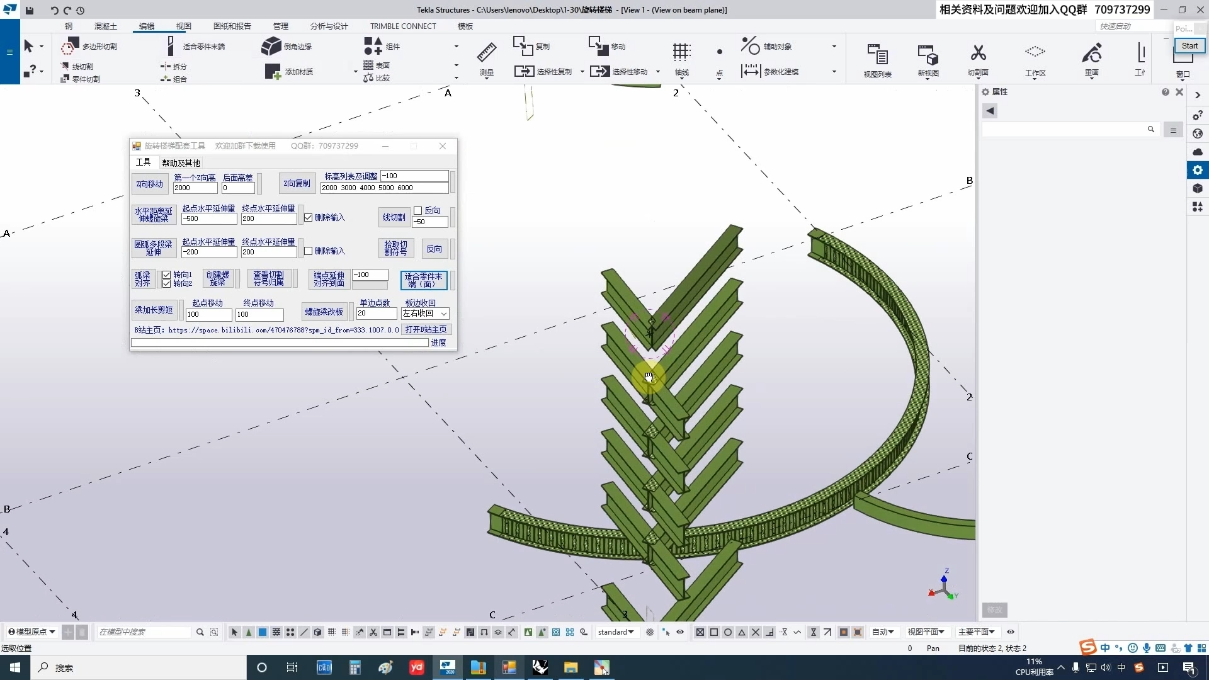This screenshot has width=1209, height=680.
Task: Enable the 反向 checkbox near 线切割
Action: coord(418,210)
